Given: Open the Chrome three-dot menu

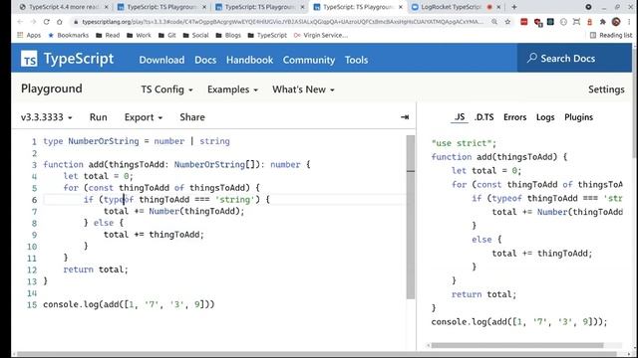Looking at the screenshot, I should (629, 22).
